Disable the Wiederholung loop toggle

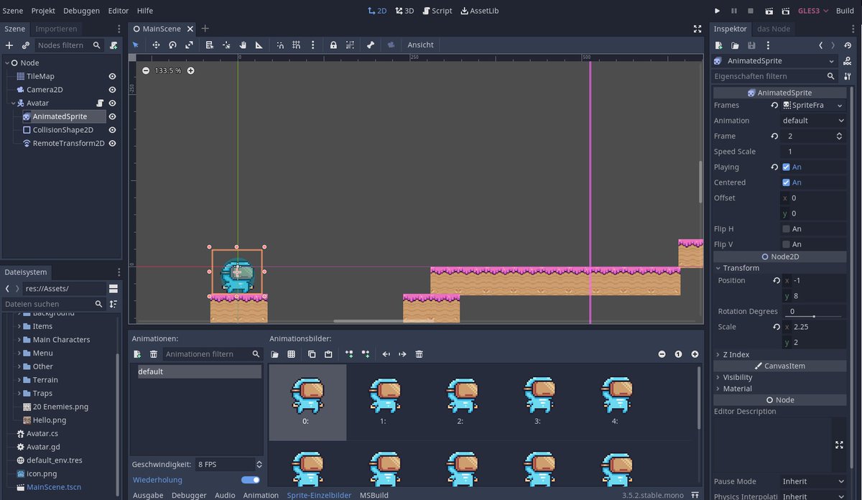pos(250,479)
